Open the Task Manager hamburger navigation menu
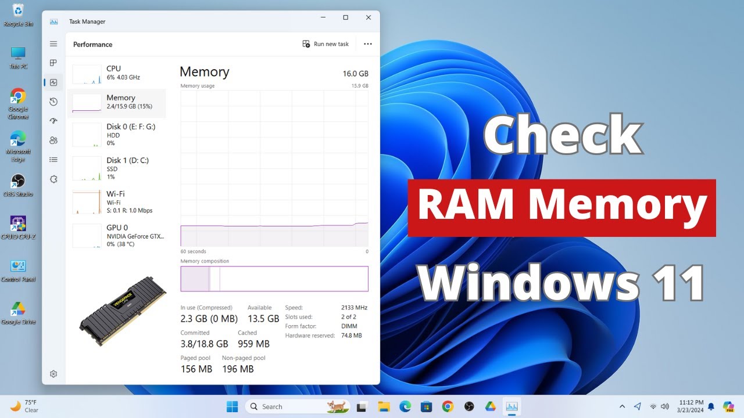744x418 pixels. point(53,44)
